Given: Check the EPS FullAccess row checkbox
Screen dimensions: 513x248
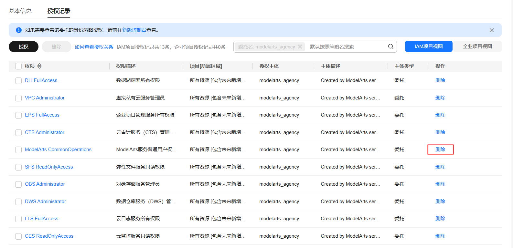Looking at the screenshot, I should click(x=18, y=115).
